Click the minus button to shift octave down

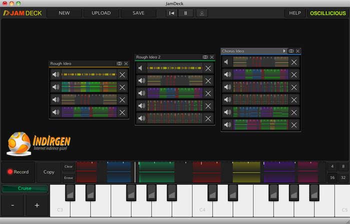(x=12, y=205)
